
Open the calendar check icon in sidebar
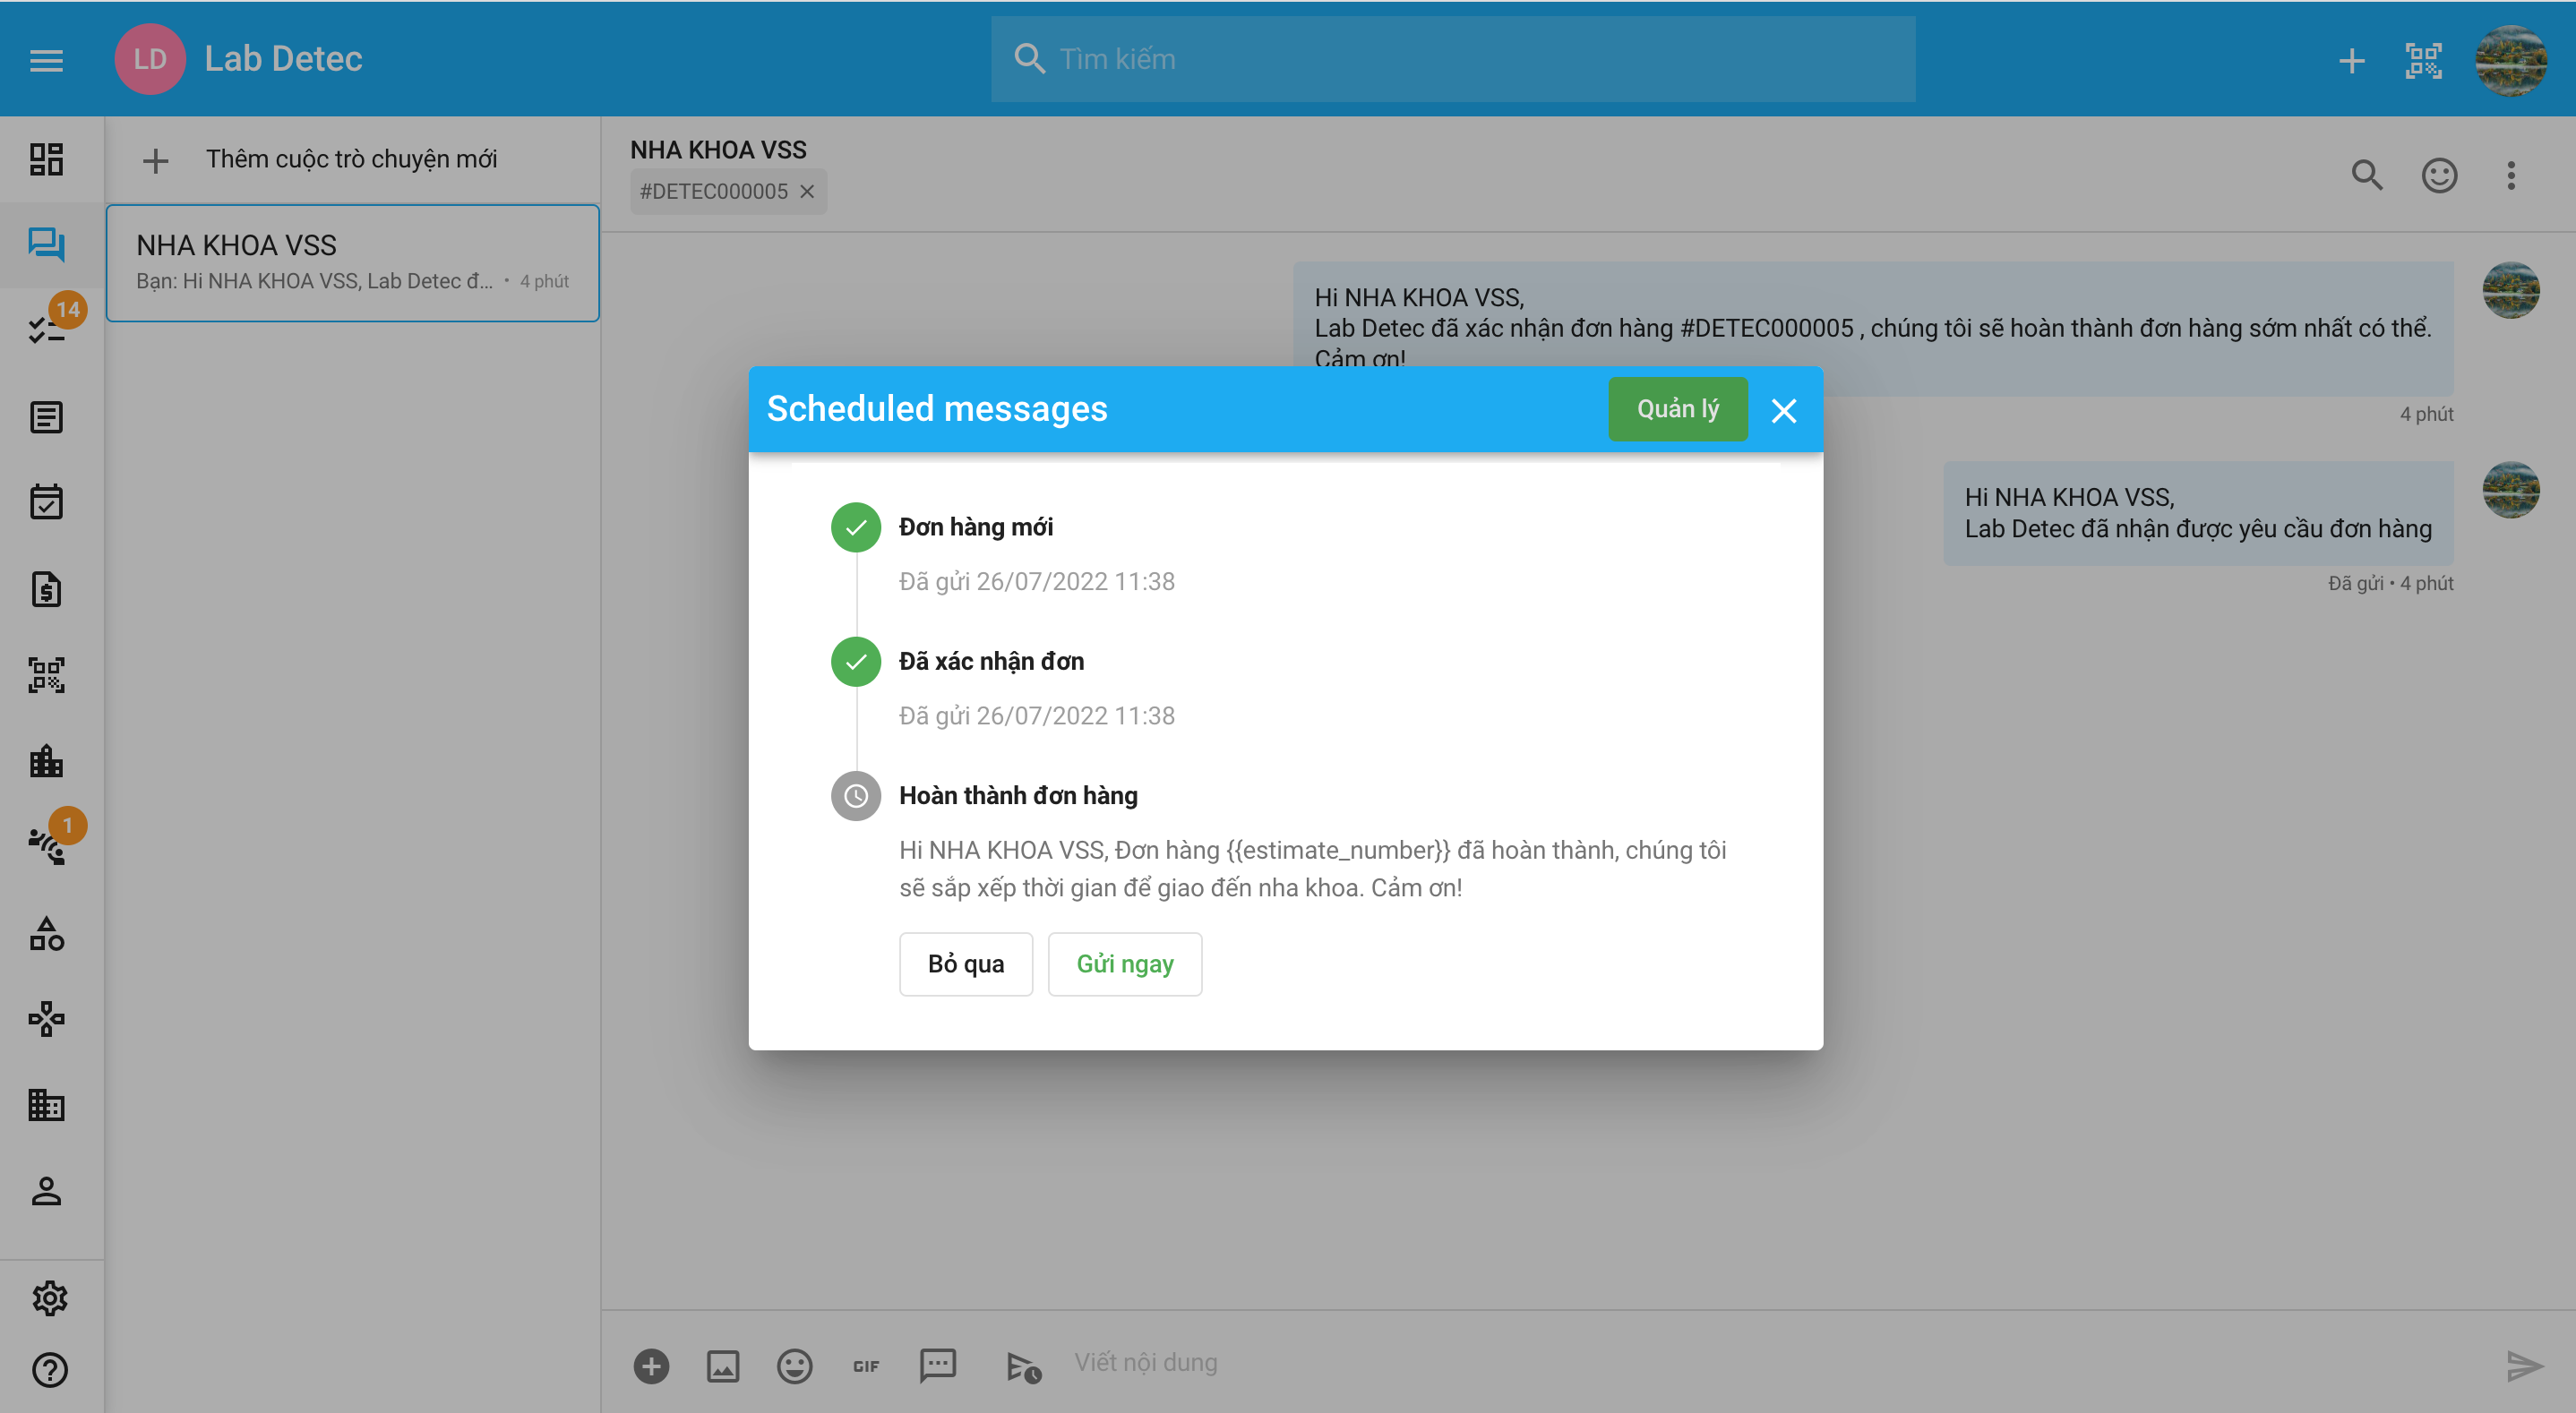(46, 502)
